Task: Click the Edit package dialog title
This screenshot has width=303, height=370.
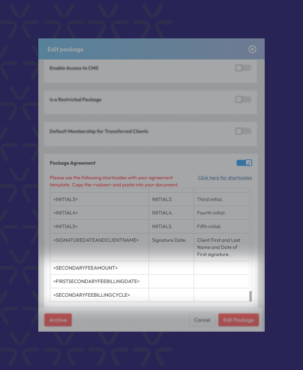Action: (66, 49)
